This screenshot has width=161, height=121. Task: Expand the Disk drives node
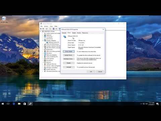click(43, 39)
